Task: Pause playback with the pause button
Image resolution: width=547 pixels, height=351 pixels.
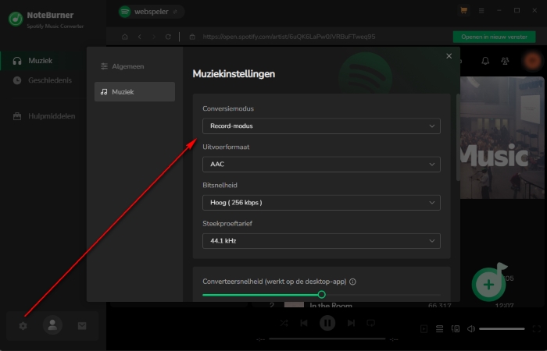Action: click(327, 323)
